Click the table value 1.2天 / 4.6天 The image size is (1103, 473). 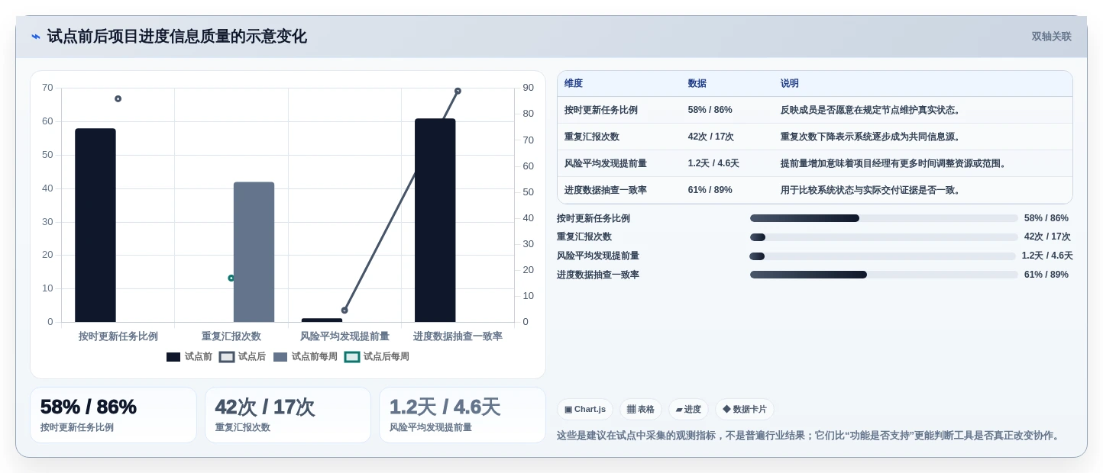pyautogui.click(x=713, y=163)
